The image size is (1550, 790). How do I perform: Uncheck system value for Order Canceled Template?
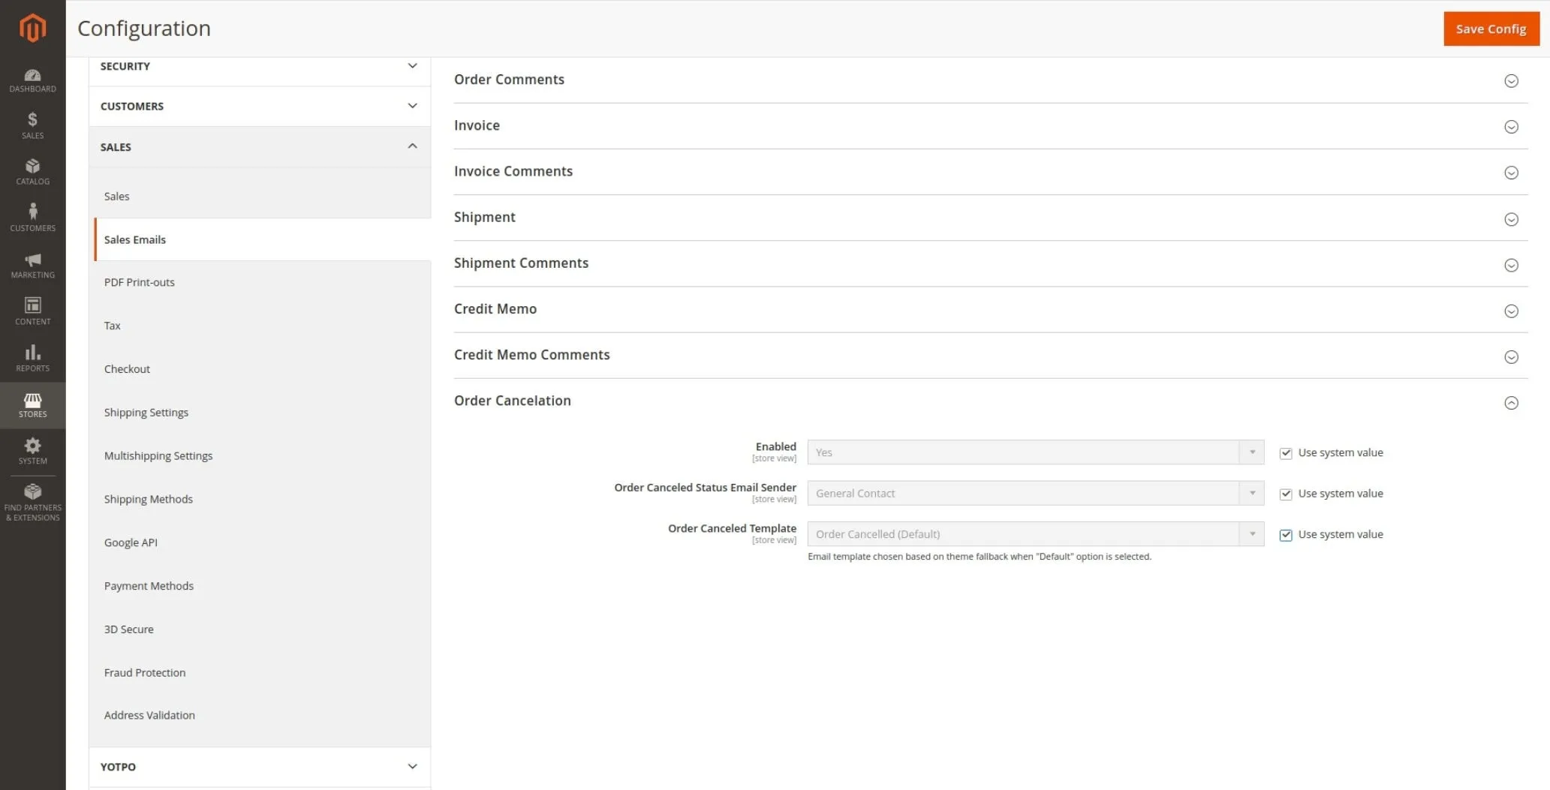pyautogui.click(x=1285, y=535)
